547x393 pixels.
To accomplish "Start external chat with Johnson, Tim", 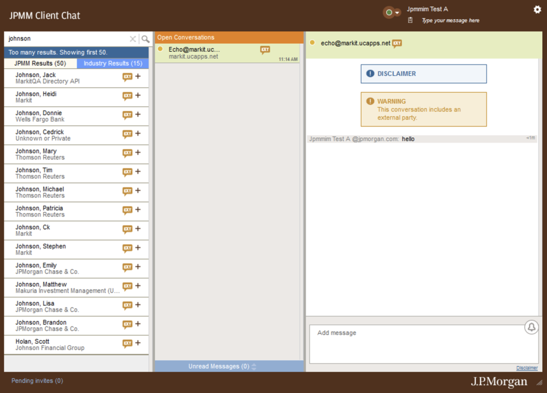I will pos(127,172).
